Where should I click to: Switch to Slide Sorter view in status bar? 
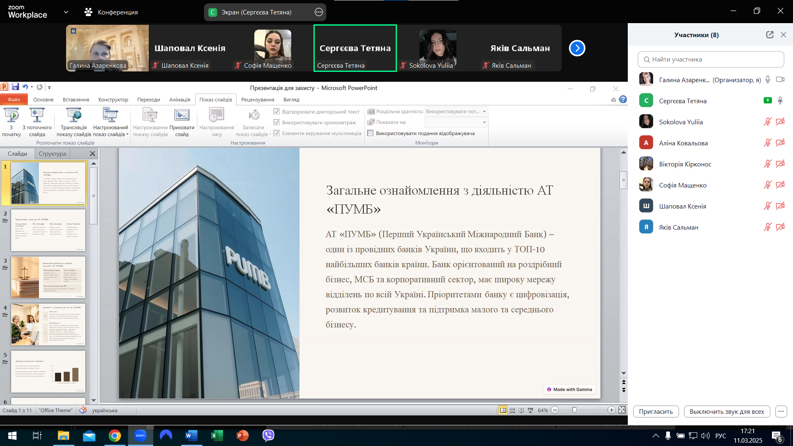(512, 410)
